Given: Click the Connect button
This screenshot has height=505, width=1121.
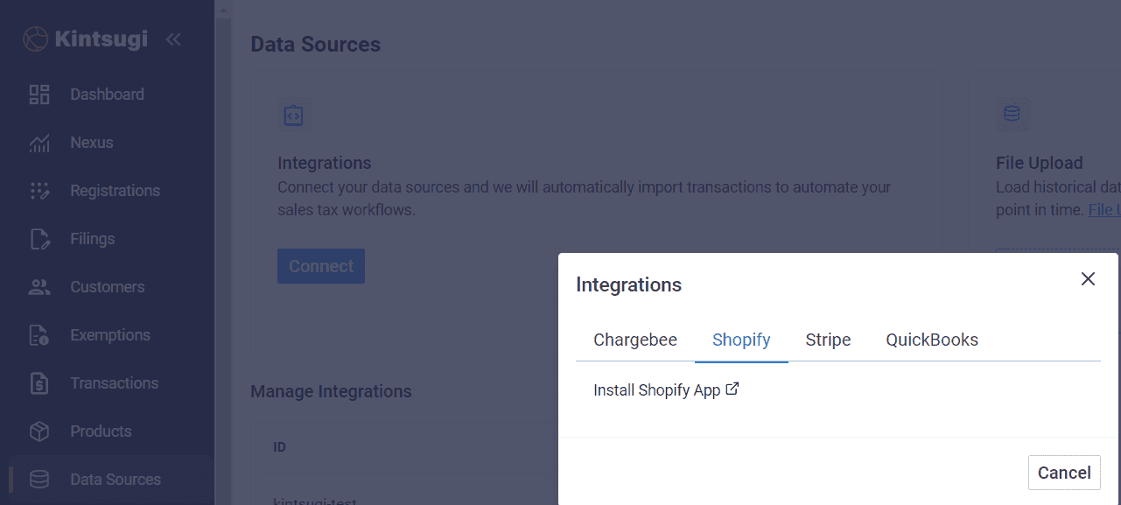Looking at the screenshot, I should pyautogui.click(x=320, y=265).
